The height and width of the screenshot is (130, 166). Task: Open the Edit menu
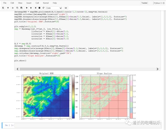pos(12,3)
